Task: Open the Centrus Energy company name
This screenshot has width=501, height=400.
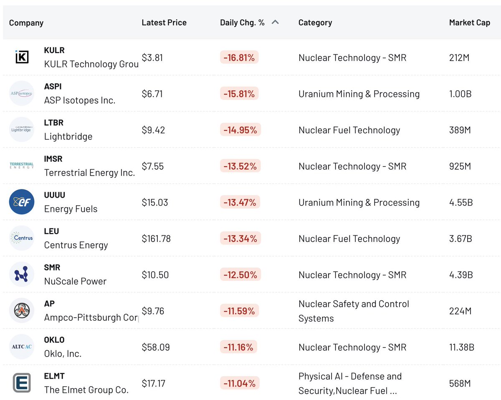Action: (x=76, y=245)
